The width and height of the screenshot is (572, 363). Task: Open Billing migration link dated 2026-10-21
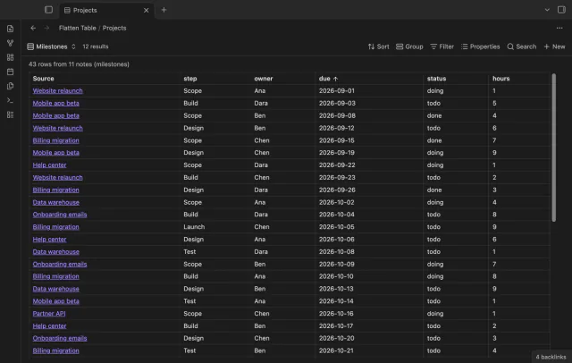pos(55,350)
